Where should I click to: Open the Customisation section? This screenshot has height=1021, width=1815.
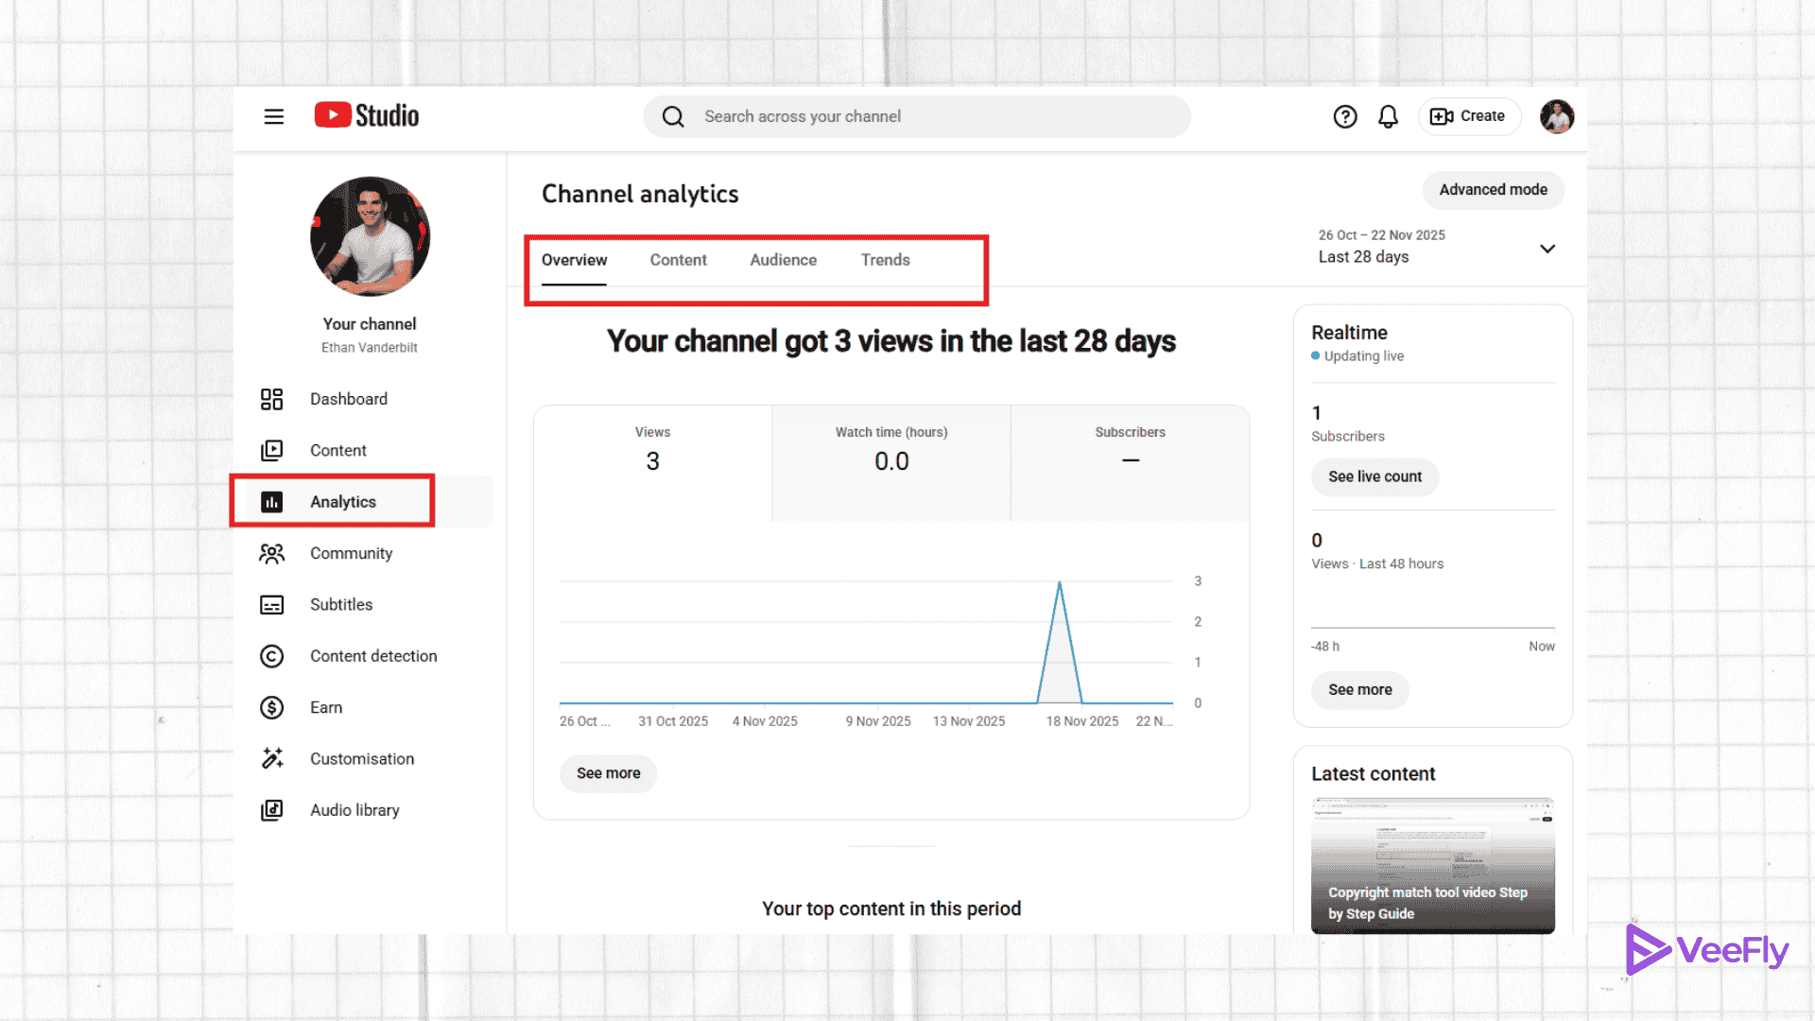361,758
